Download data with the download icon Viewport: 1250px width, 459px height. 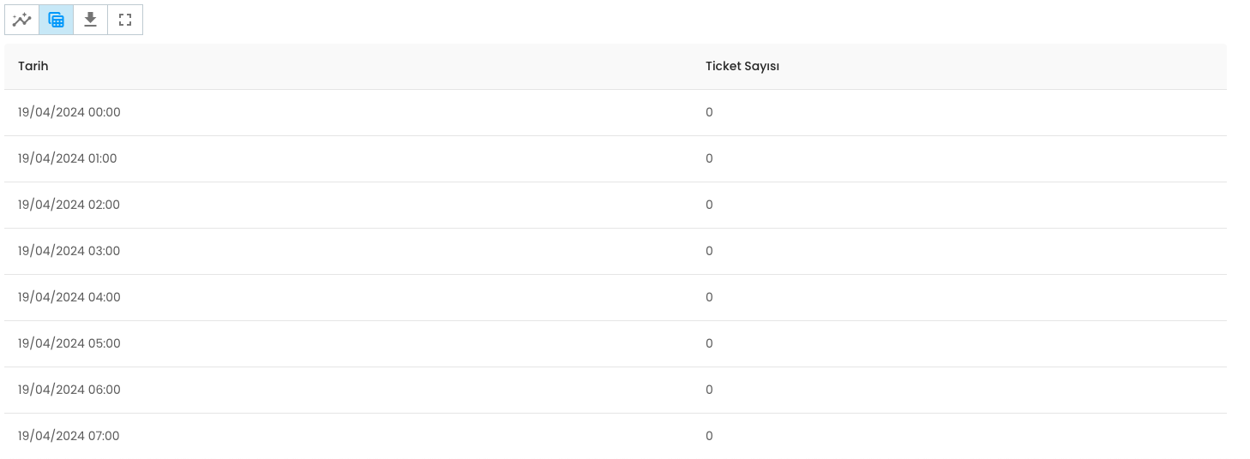(x=90, y=19)
